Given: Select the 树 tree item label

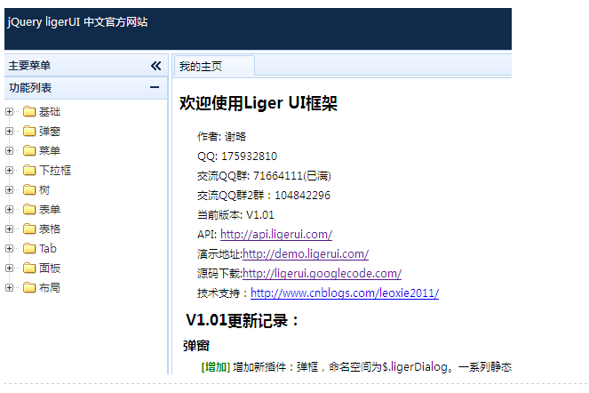Looking at the screenshot, I should [44, 190].
